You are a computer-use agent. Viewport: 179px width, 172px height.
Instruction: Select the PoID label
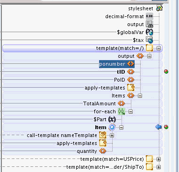pos(120,80)
